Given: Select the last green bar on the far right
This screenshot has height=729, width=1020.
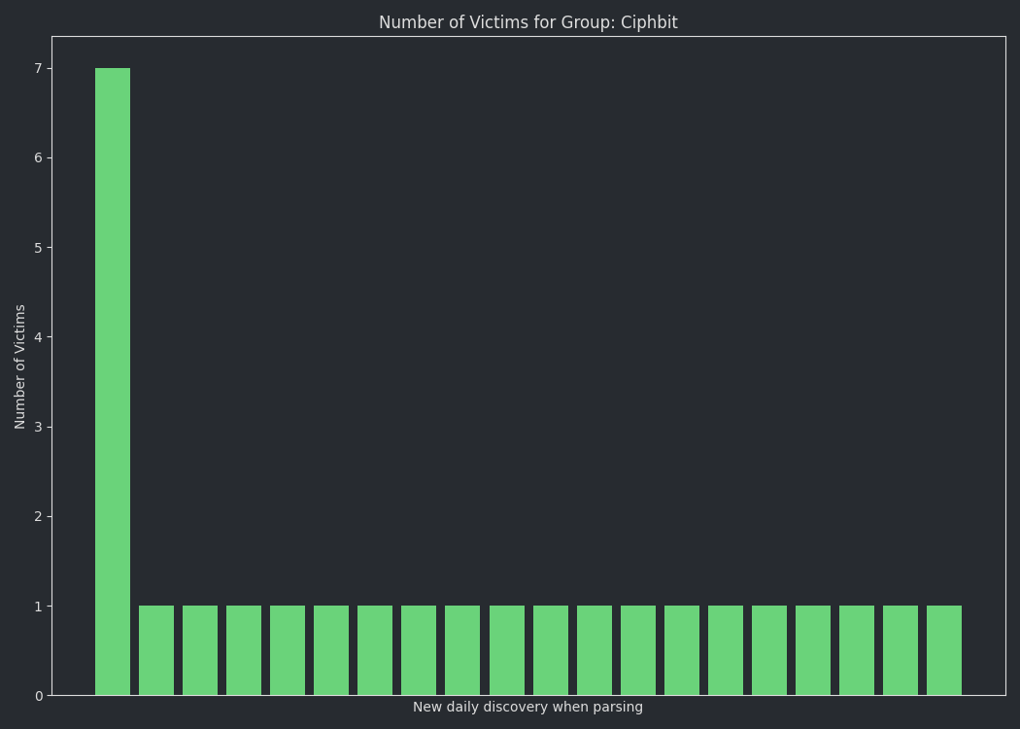Looking at the screenshot, I should click(x=944, y=650).
